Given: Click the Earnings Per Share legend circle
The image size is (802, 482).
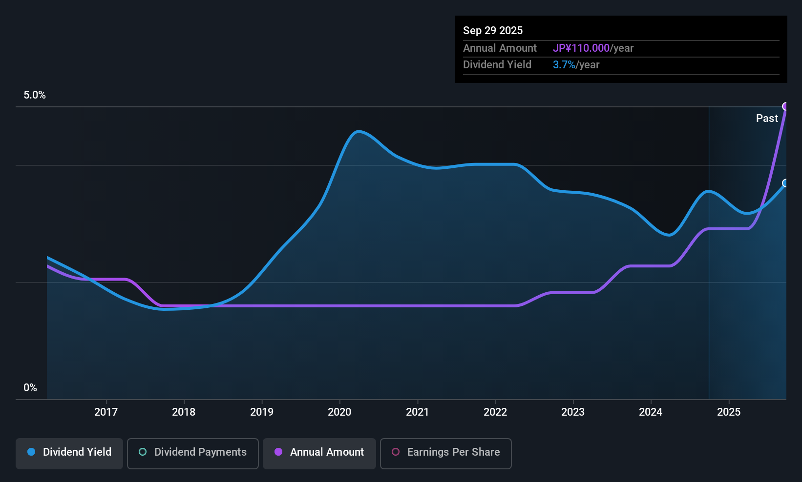Looking at the screenshot, I should click(396, 452).
